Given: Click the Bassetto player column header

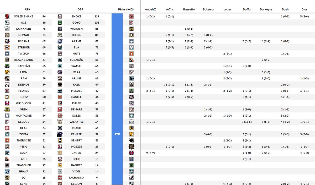Looking at the screenshot, I should tap(189, 9).
